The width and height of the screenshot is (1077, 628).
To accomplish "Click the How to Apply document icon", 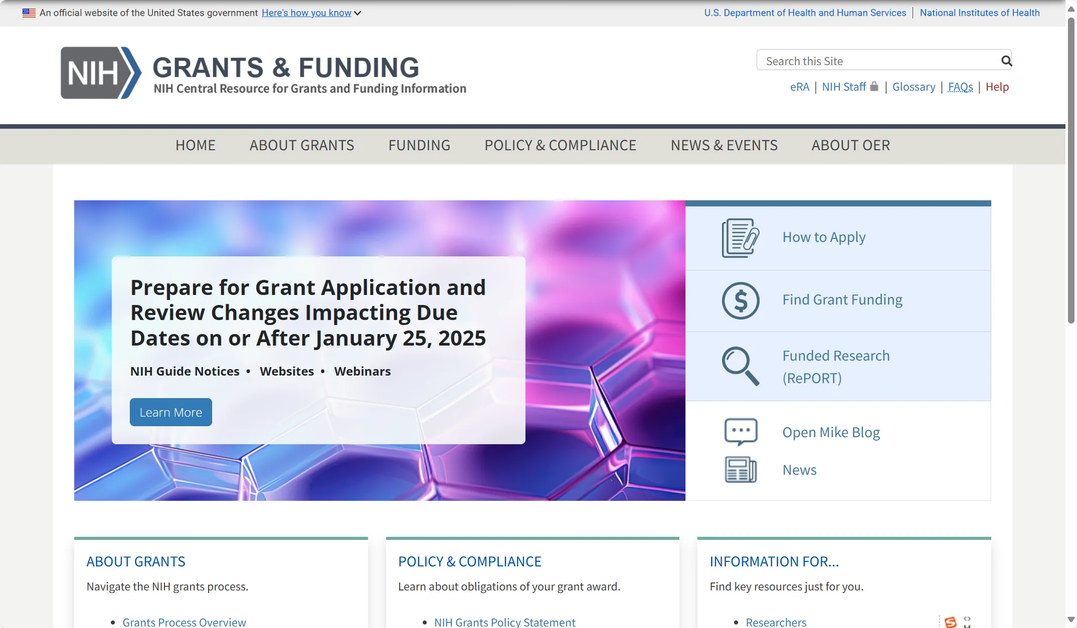I will click(x=741, y=238).
